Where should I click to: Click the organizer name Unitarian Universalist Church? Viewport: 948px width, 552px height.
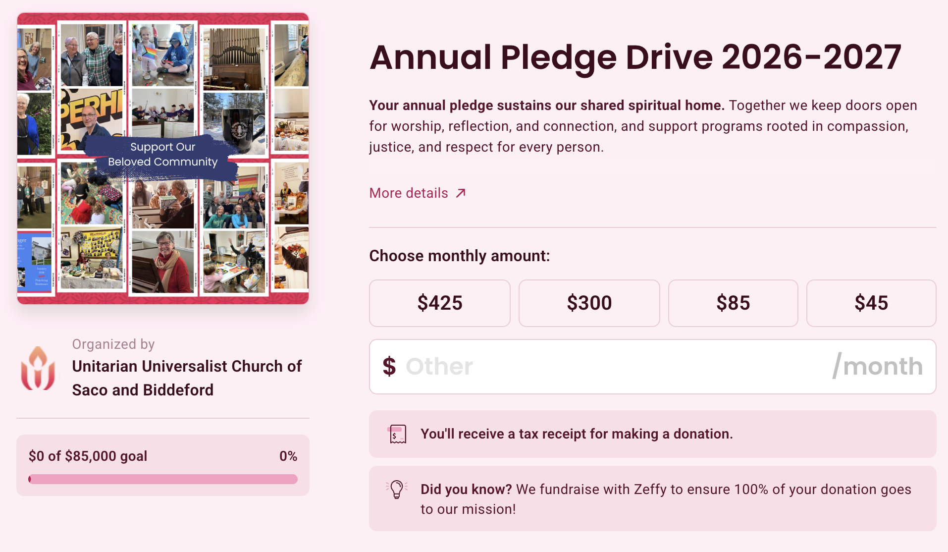(x=187, y=378)
